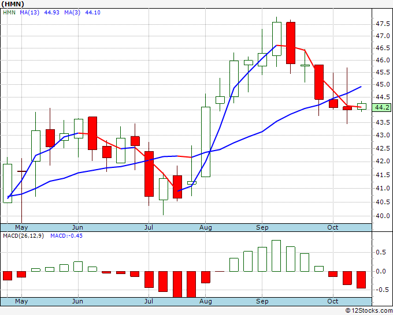Click Aug on the MACD panel axis
Image resolution: width=393 pixels, height=315 pixels.
pyautogui.click(x=206, y=301)
